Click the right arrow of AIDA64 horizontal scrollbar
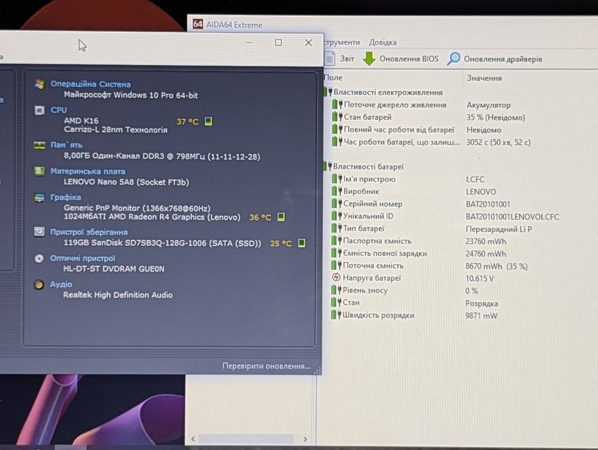This screenshot has width=598, height=450. [305, 439]
